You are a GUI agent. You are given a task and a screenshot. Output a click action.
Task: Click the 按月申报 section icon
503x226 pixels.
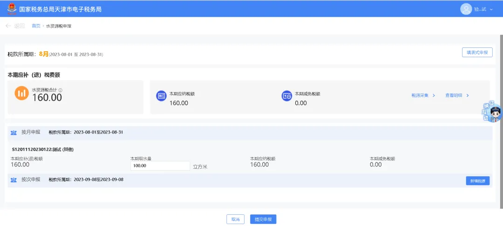(x=14, y=133)
